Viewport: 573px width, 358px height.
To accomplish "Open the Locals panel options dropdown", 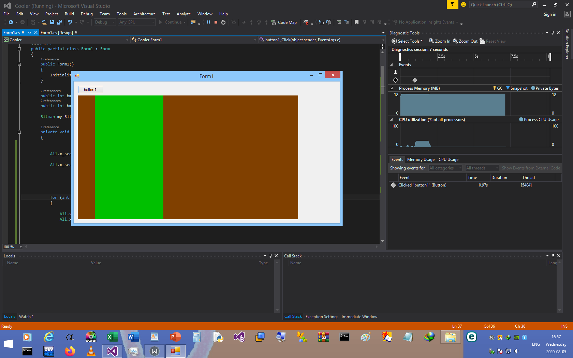I will [265, 256].
